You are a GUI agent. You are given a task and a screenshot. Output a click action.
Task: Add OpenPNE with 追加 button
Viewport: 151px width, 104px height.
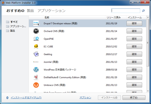(x=134, y=39)
